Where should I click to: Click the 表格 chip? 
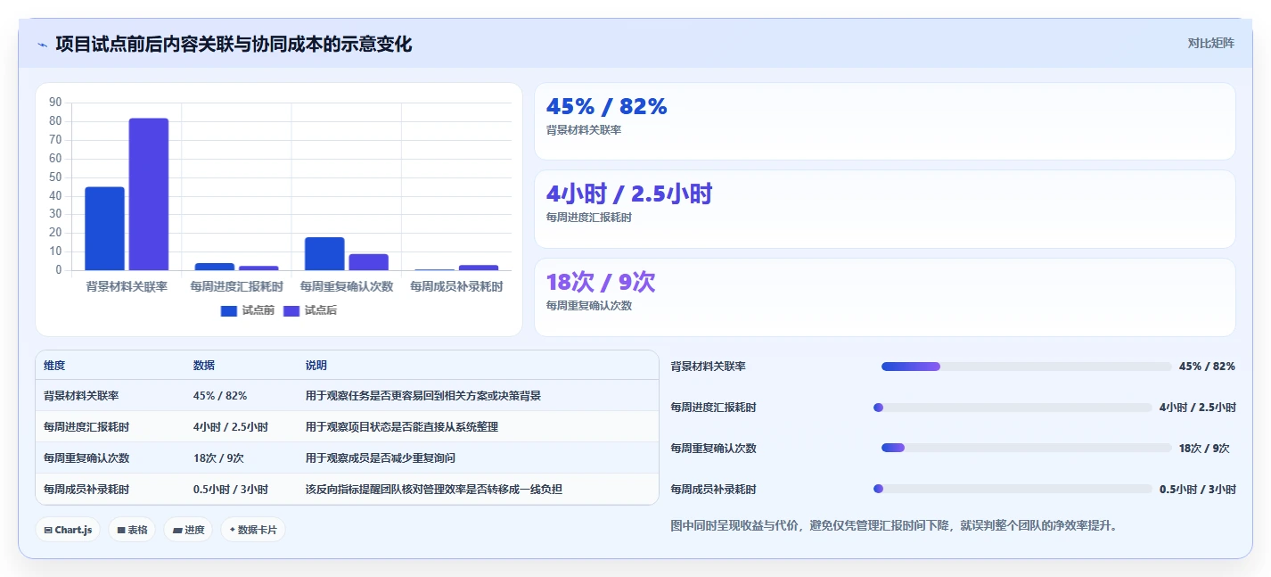[x=132, y=530]
